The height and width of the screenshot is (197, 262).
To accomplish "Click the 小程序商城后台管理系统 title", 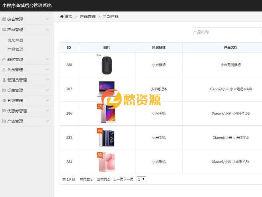I will point(27,5).
